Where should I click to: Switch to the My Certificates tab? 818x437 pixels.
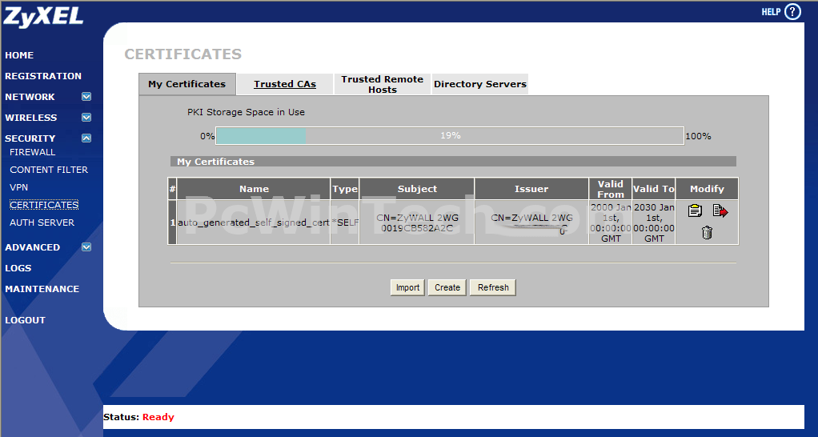point(187,84)
